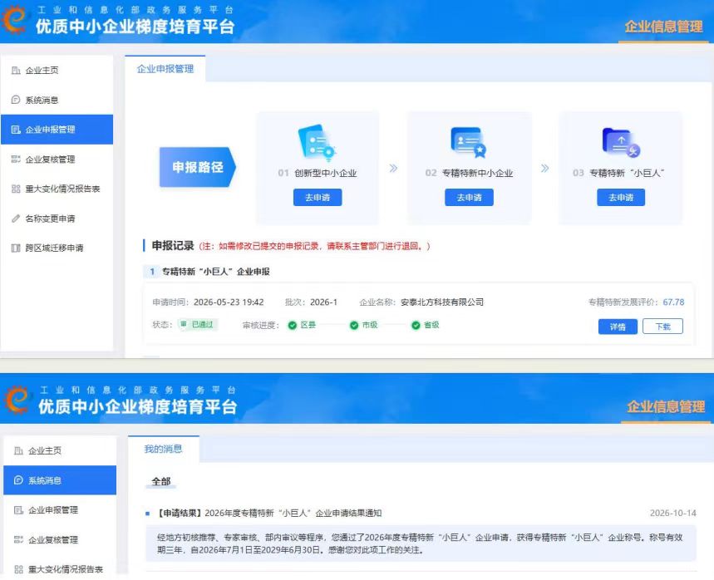
Task: Click the 企业主页 icon on the 企业申报管理 page sidebar
Action: tap(16, 70)
